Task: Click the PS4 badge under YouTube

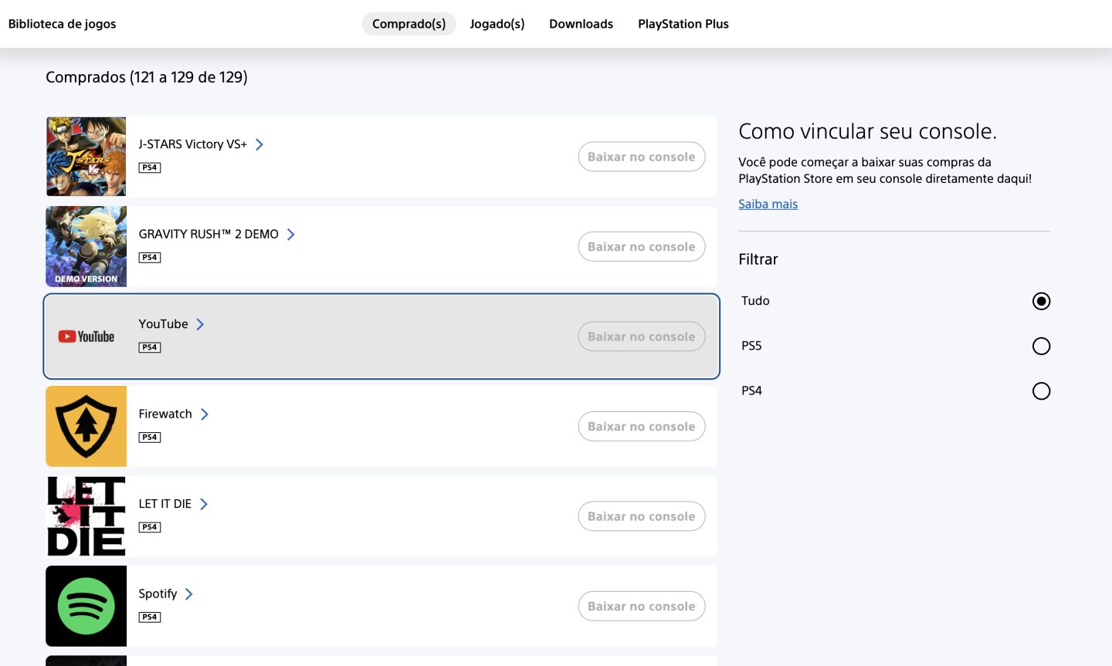Action: pyautogui.click(x=150, y=347)
